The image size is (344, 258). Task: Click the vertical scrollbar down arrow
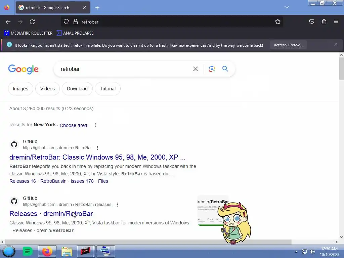coord(341,237)
